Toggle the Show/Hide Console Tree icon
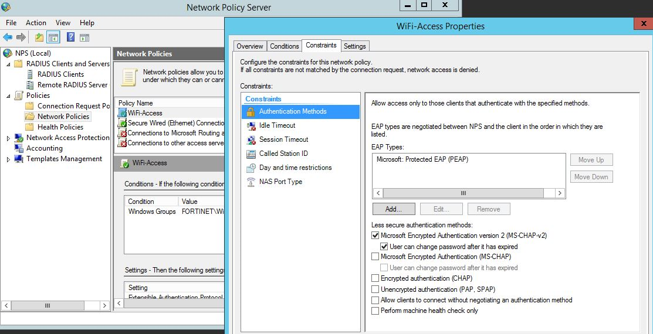The height and width of the screenshot is (334, 653). (x=54, y=38)
